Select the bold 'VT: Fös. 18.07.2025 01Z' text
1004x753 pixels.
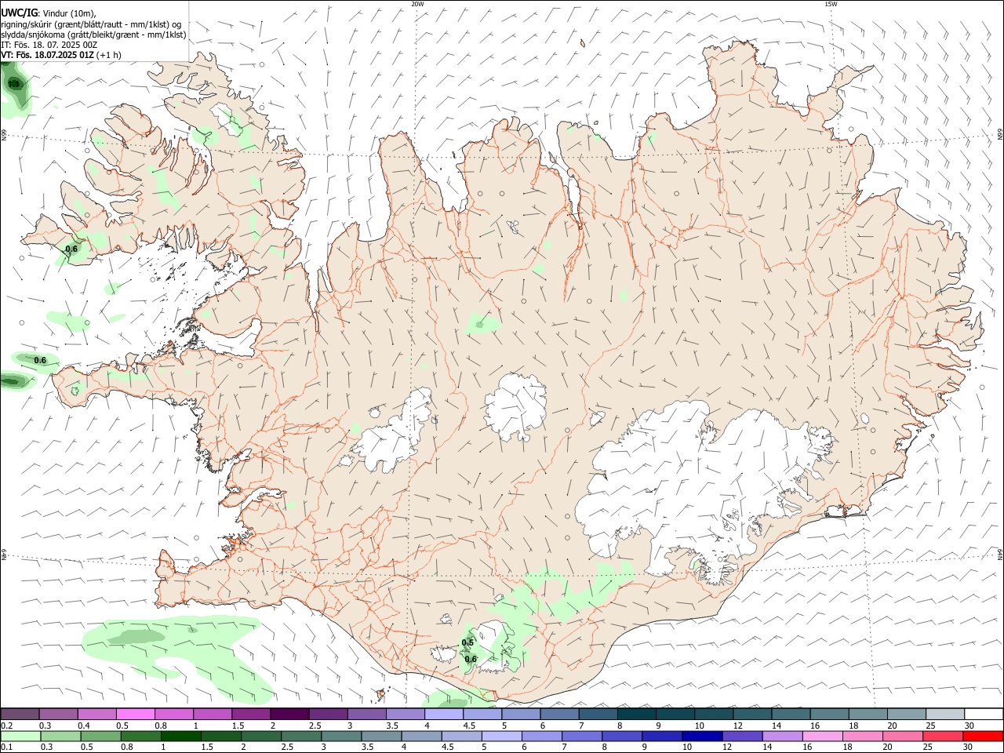pyautogui.click(x=47, y=55)
